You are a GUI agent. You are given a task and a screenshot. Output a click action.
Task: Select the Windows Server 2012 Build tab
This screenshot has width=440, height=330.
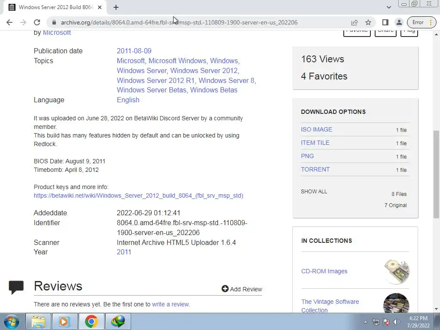pyautogui.click(x=55, y=7)
